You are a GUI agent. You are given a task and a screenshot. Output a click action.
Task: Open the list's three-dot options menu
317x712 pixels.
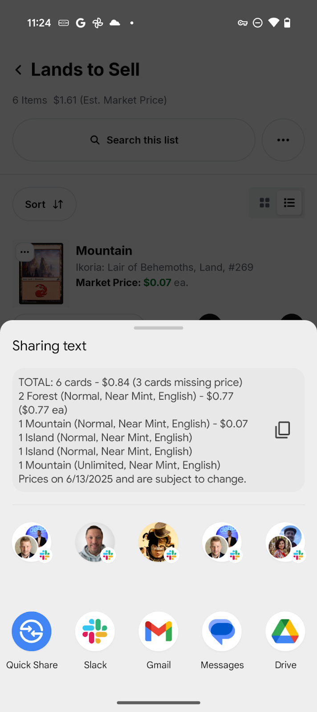(283, 140)
